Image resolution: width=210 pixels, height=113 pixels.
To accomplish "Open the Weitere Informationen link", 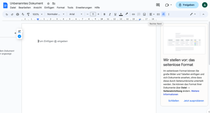I will point(181,93).
